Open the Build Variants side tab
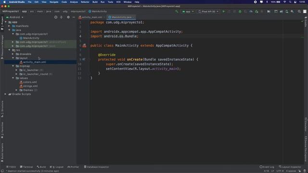This screenshot has width=308, height=173. [2, 153]
